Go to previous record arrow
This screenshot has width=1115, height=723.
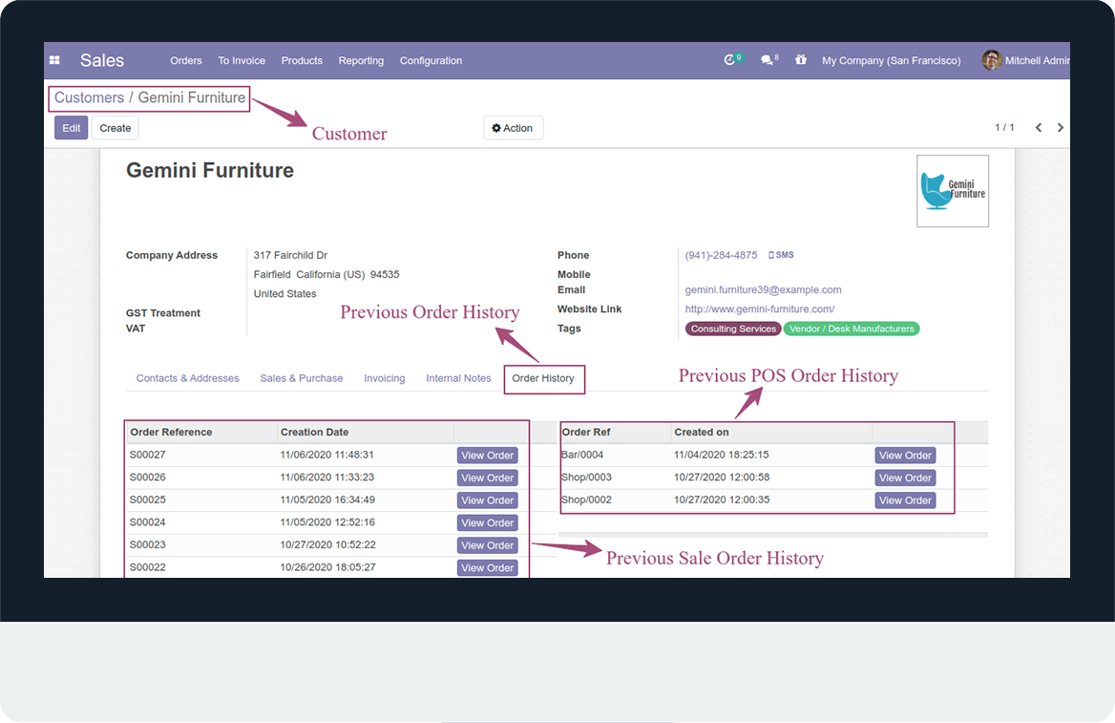click(1039, 127)
